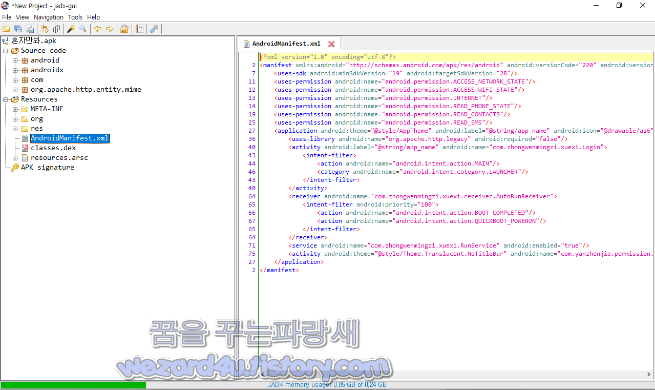
Task: Open the Help menu
Action: 94,17
